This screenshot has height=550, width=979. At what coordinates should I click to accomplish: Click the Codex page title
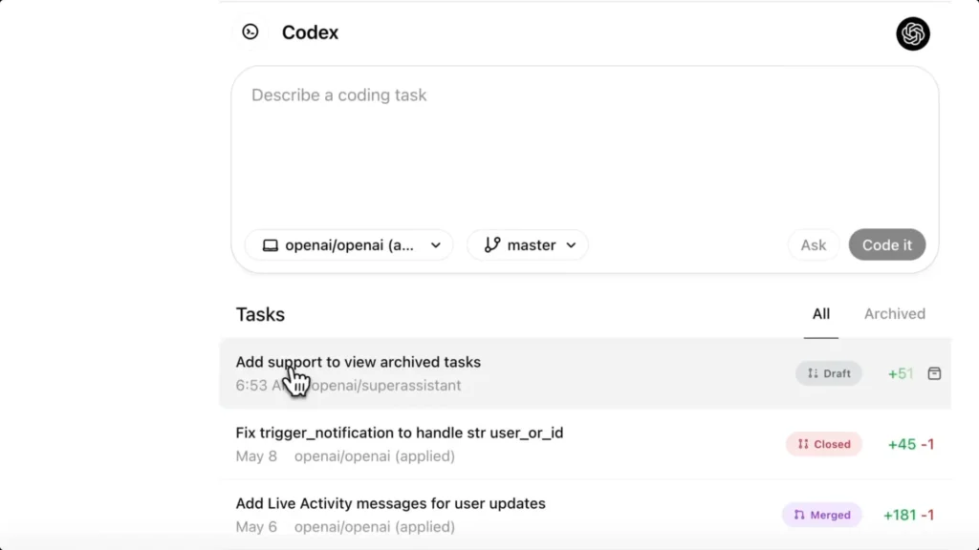point(310,32)
